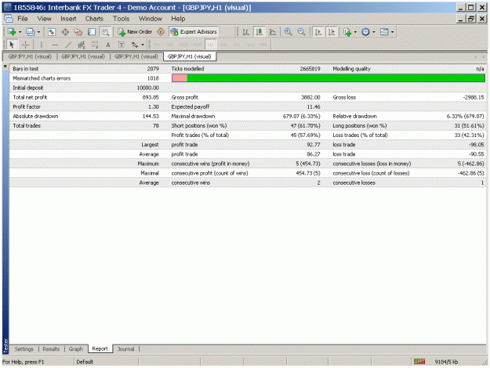The height and width of the screenshot is (368, 490).
Task: Toggle the Strategy Tester icon
Action: (105, 32)
